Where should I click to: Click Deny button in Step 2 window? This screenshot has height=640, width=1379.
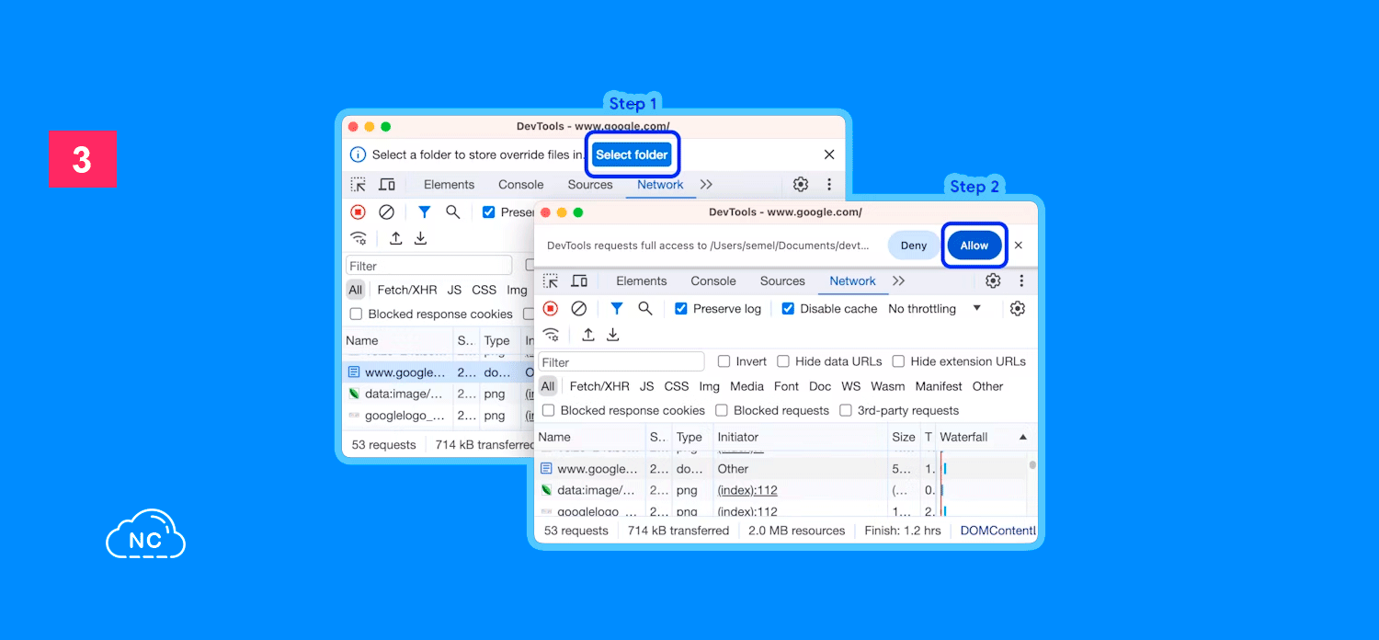click(x=914, y=246)
